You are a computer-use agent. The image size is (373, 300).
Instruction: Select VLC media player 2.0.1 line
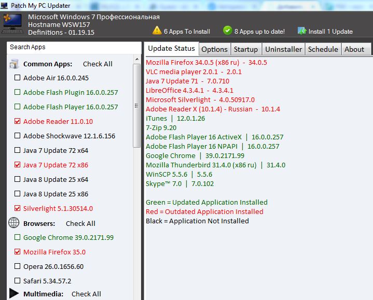(x=194, y=72)
